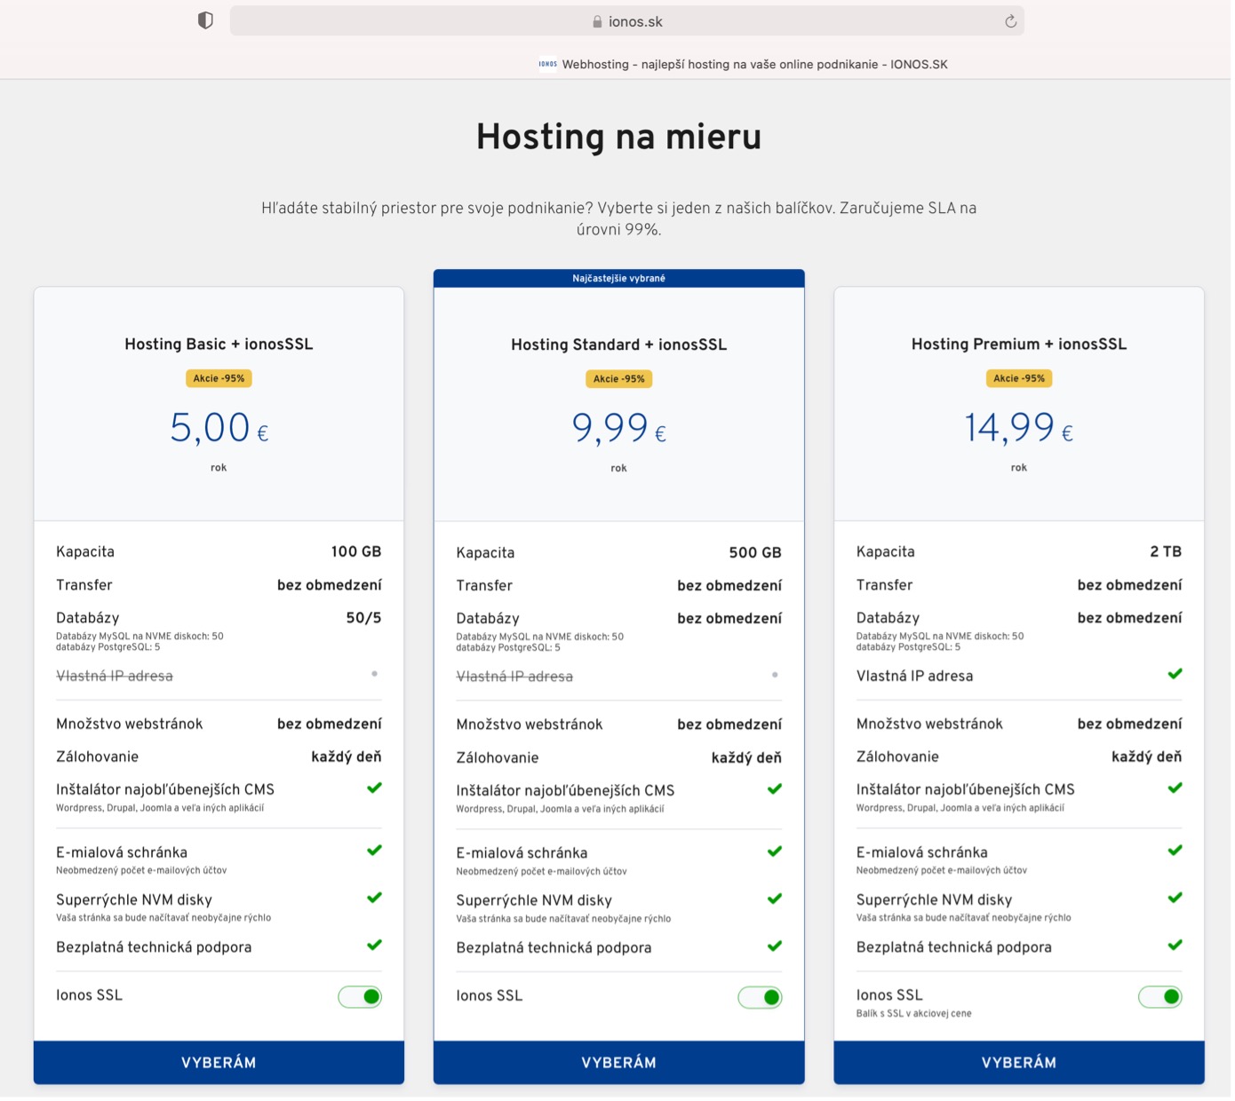Click the Superrýchle NVM disky checkmark on Premium plan
The height and width of the screenshot is (1101, 1235).
pos(1175,898)
